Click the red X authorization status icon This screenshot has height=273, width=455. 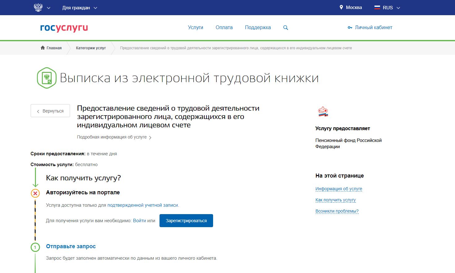click(35, 193)
